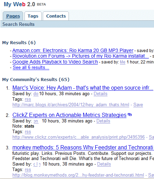The height and width of the screenshot is (179, 154).
Task: Switch to the Tags tab
Action: [x=33, y=16]
